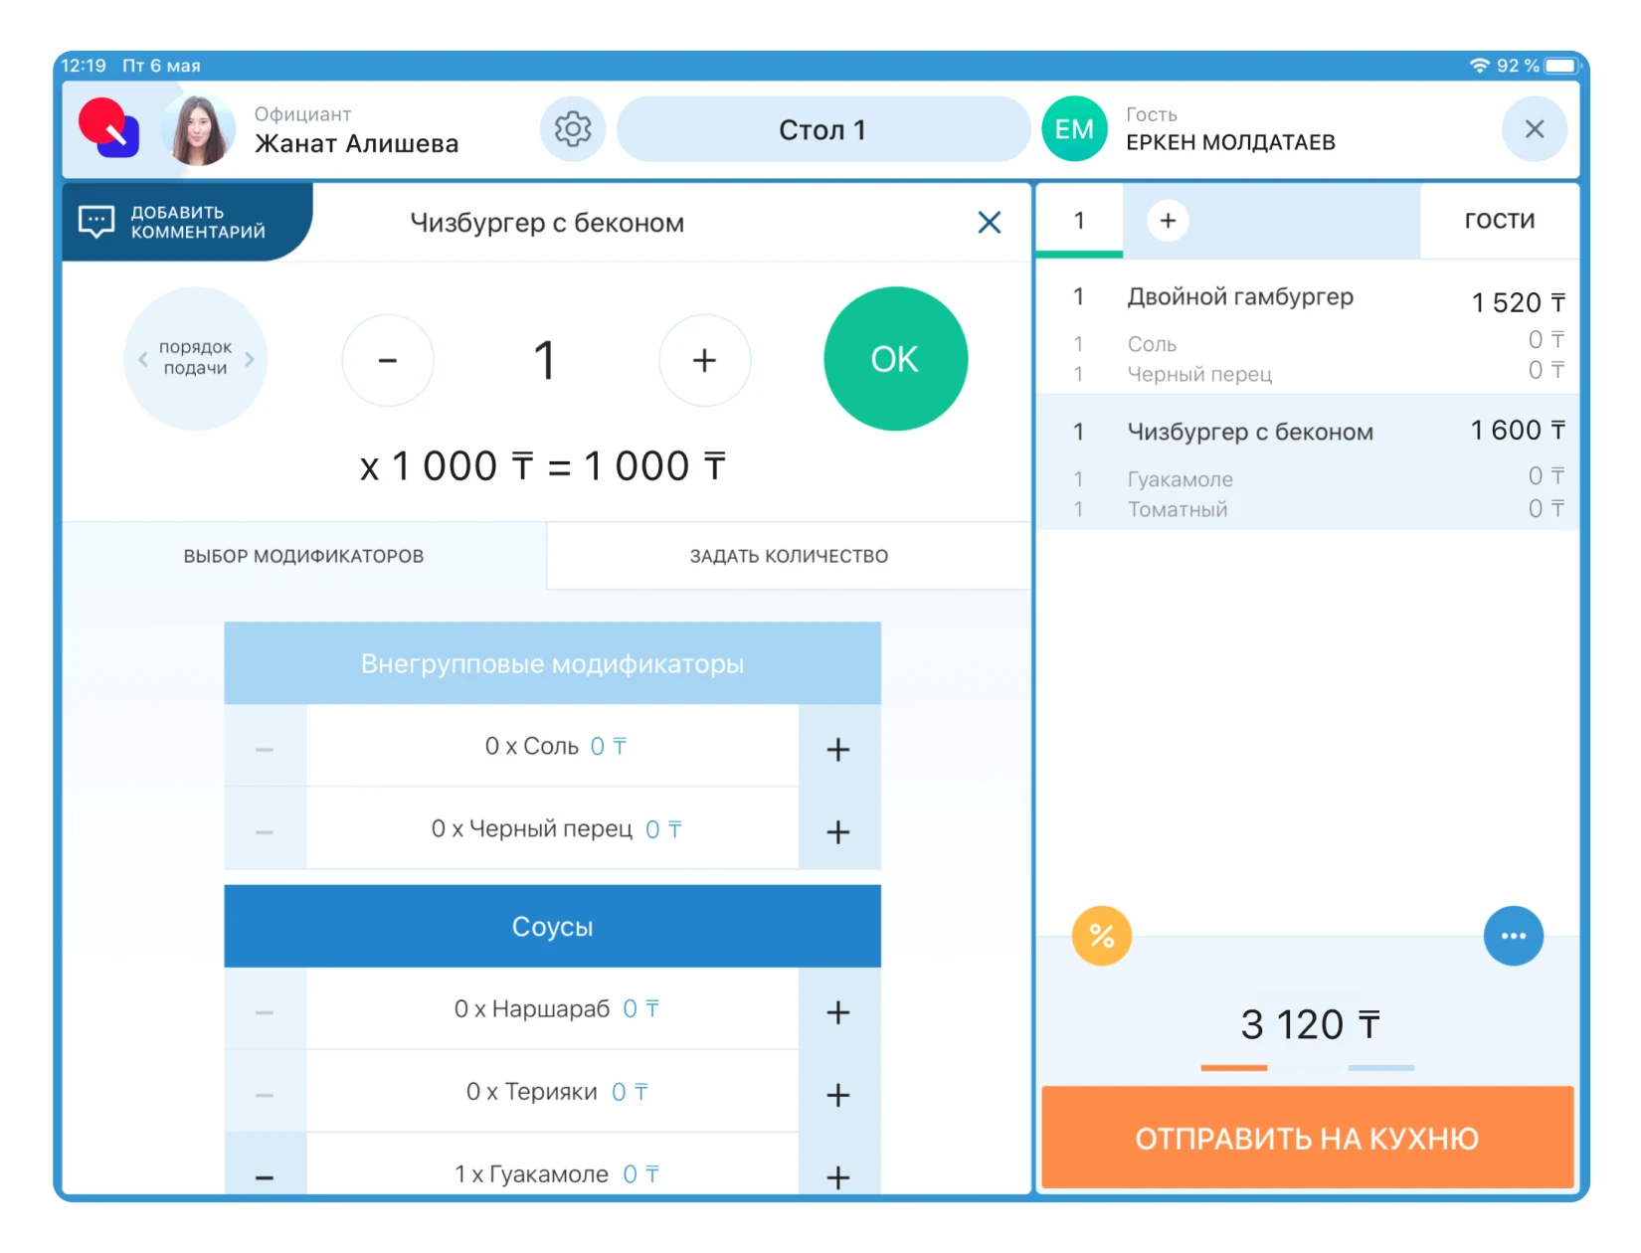Remove guest Еркен Молдатаев with the X button
The width and height of the screenshot is (1641, 1253).
[x=1534, y=129]
